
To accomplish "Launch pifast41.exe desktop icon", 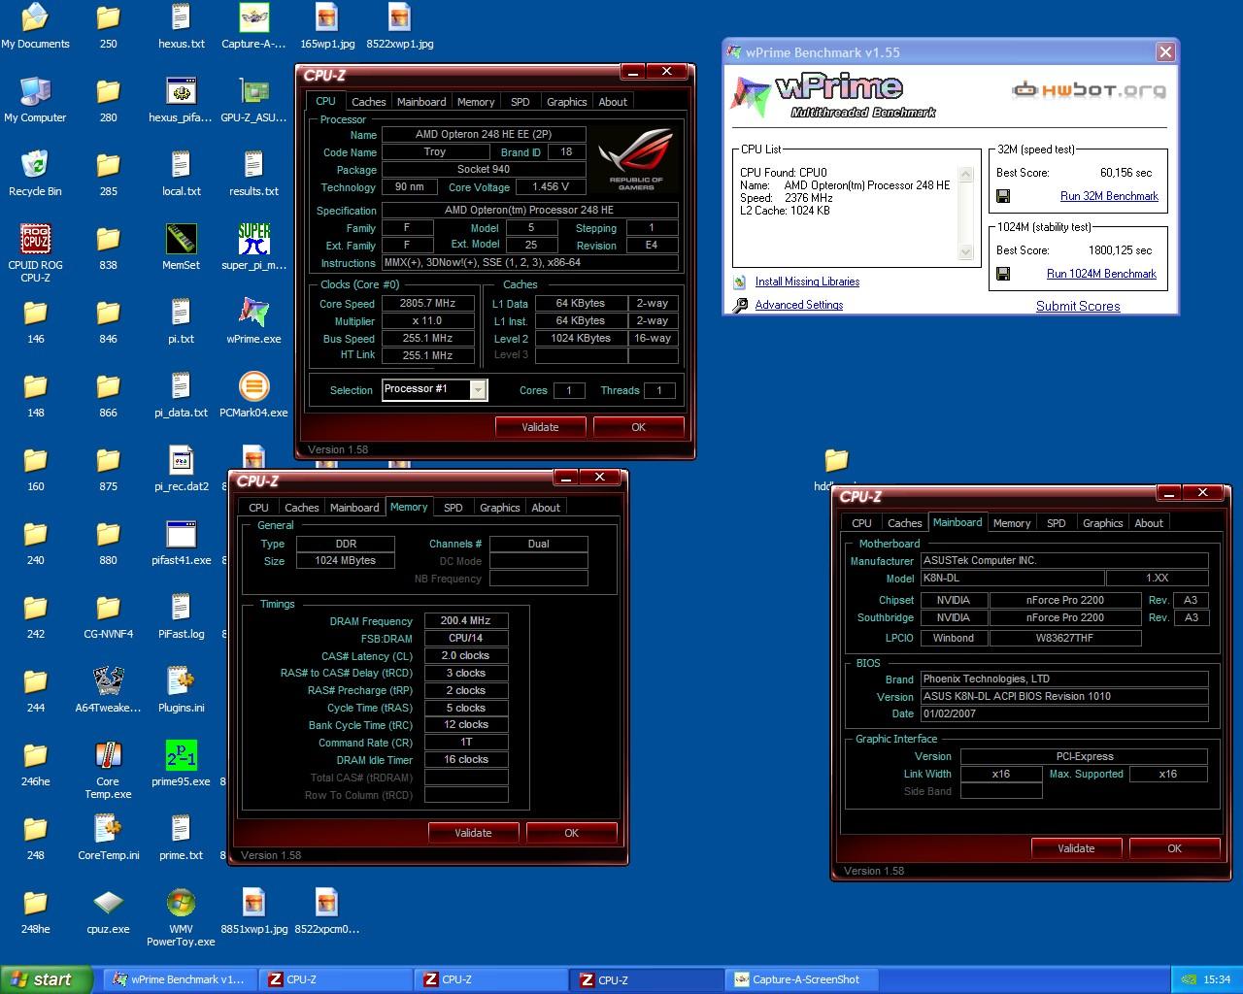I will click(181, 535).
